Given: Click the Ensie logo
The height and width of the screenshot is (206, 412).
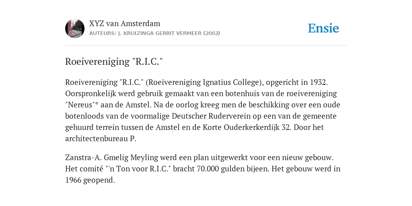Looking at the screenshot, I should pyautogui.click(x=323, y=29).
